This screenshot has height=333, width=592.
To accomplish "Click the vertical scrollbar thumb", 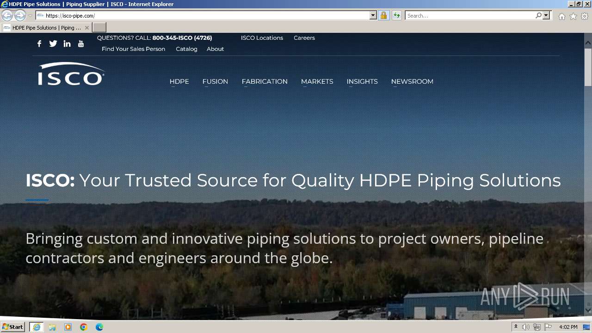I will (x=588, y=67).
